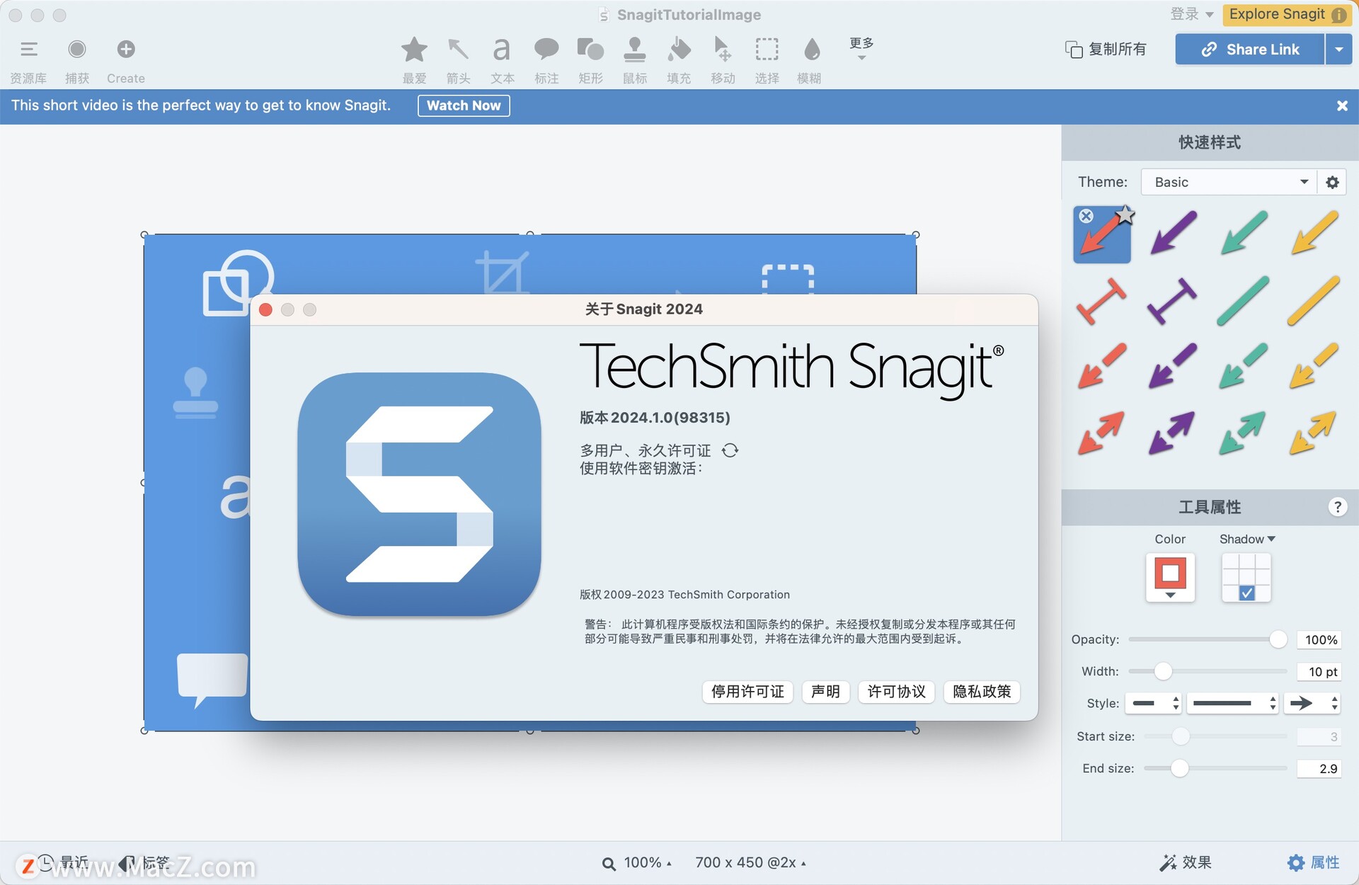Screen dimensions: 1359x885
Task: Select the Blur (模糊) droplet tool
Action: pyautogui.click(x=812, y=50)
